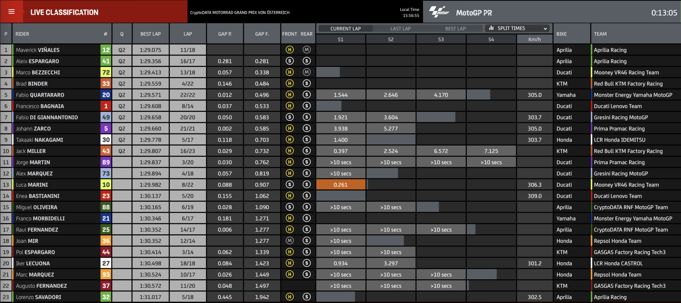Click Jorge Martin front tyre H icon

tap(289, 162)
